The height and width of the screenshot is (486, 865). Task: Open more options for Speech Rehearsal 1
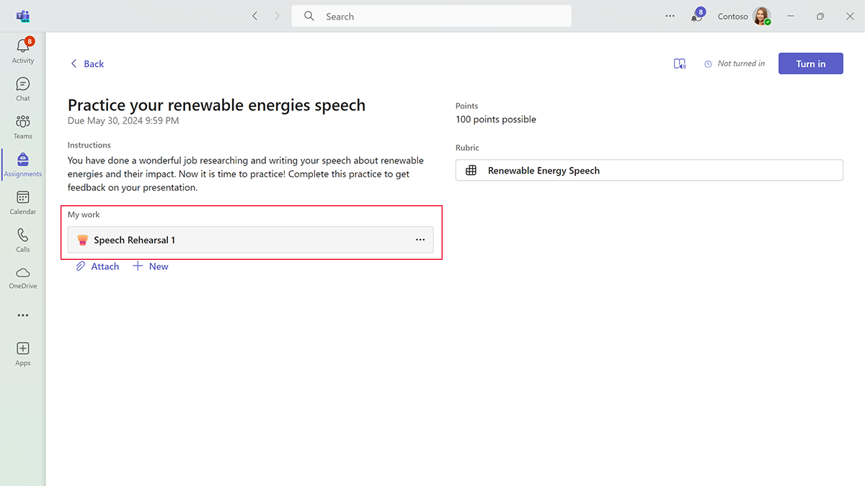(x=420, y=240)
